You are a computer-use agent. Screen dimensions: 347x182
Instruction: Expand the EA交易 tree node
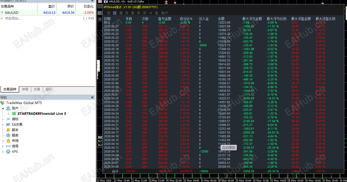3,125
